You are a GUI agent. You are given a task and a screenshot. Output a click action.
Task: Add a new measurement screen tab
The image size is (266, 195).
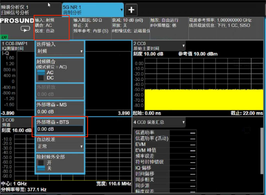pos(131,10)
